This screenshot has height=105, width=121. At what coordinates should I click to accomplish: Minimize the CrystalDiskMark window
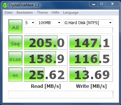(94, 4)
